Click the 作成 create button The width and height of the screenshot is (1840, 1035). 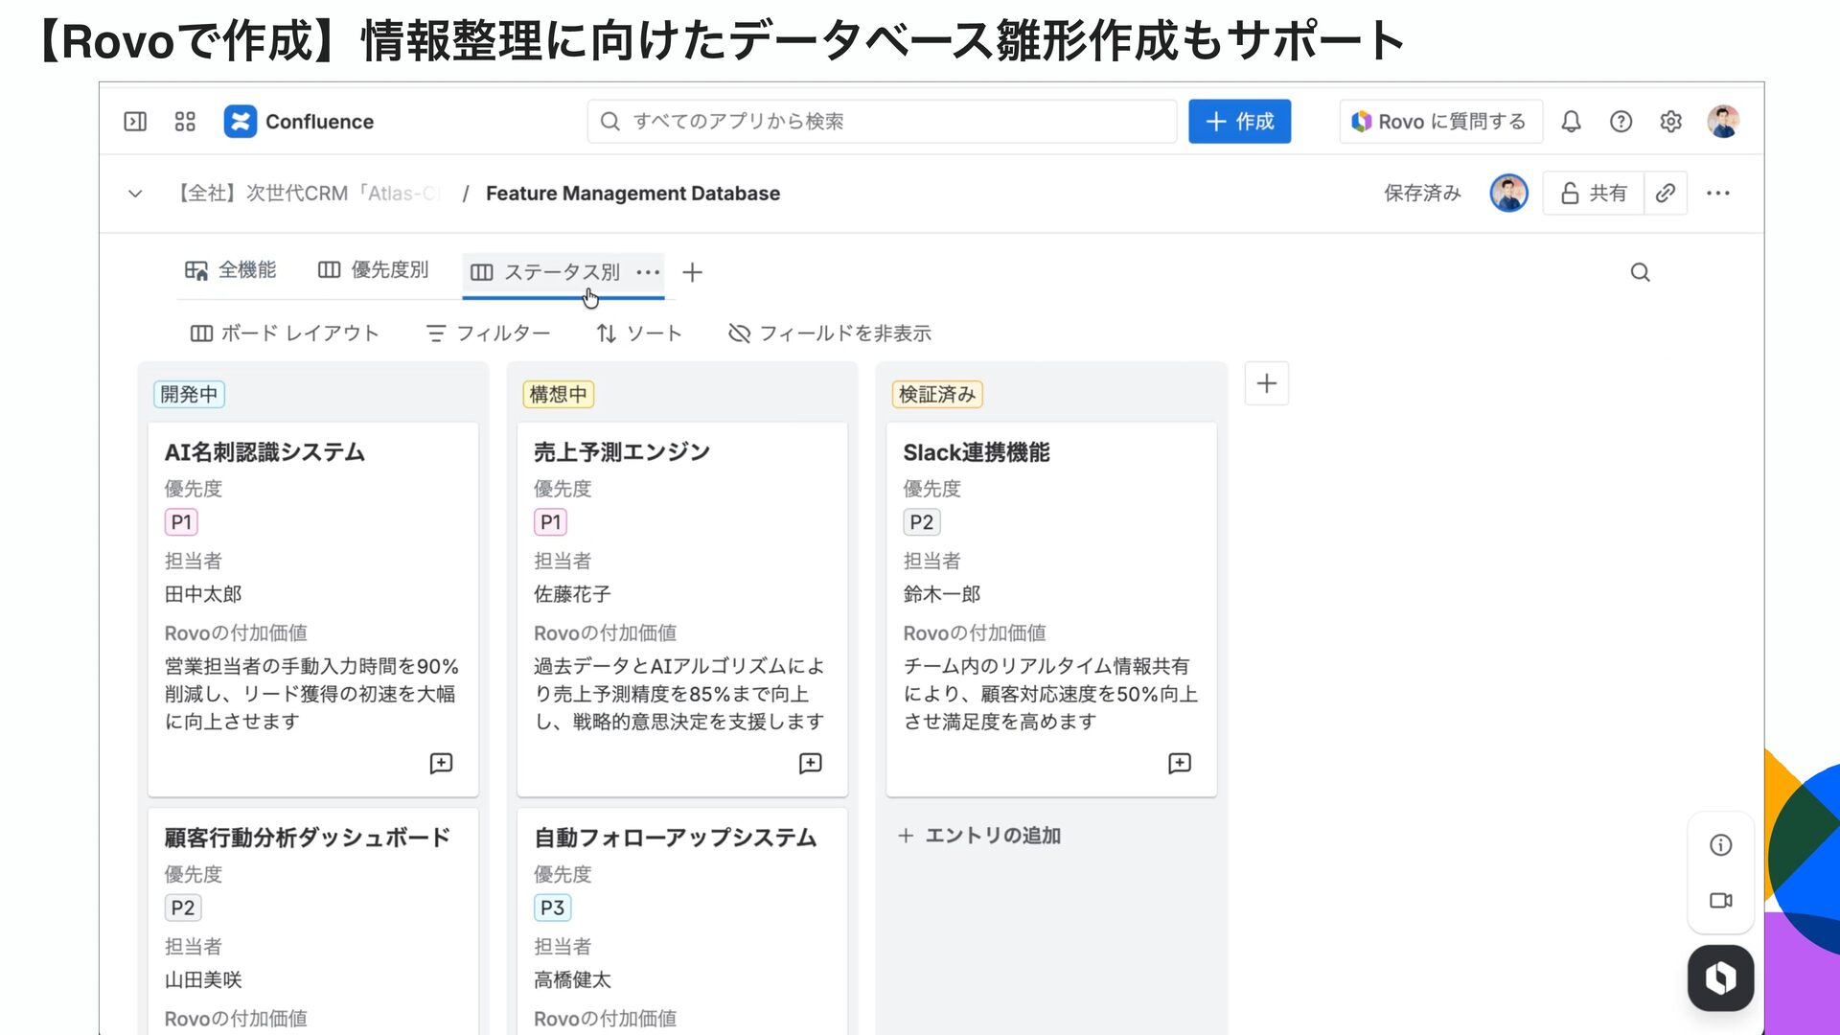pyautogui.click(x=1239, y=122)
